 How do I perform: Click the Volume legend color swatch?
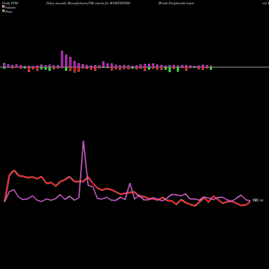coord(3,7)
